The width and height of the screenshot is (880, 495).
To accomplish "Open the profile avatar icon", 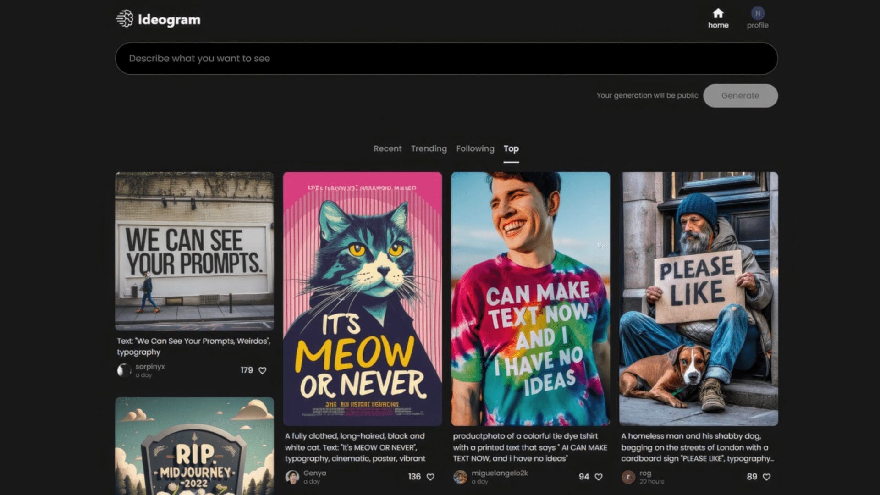I will [757, 13].
